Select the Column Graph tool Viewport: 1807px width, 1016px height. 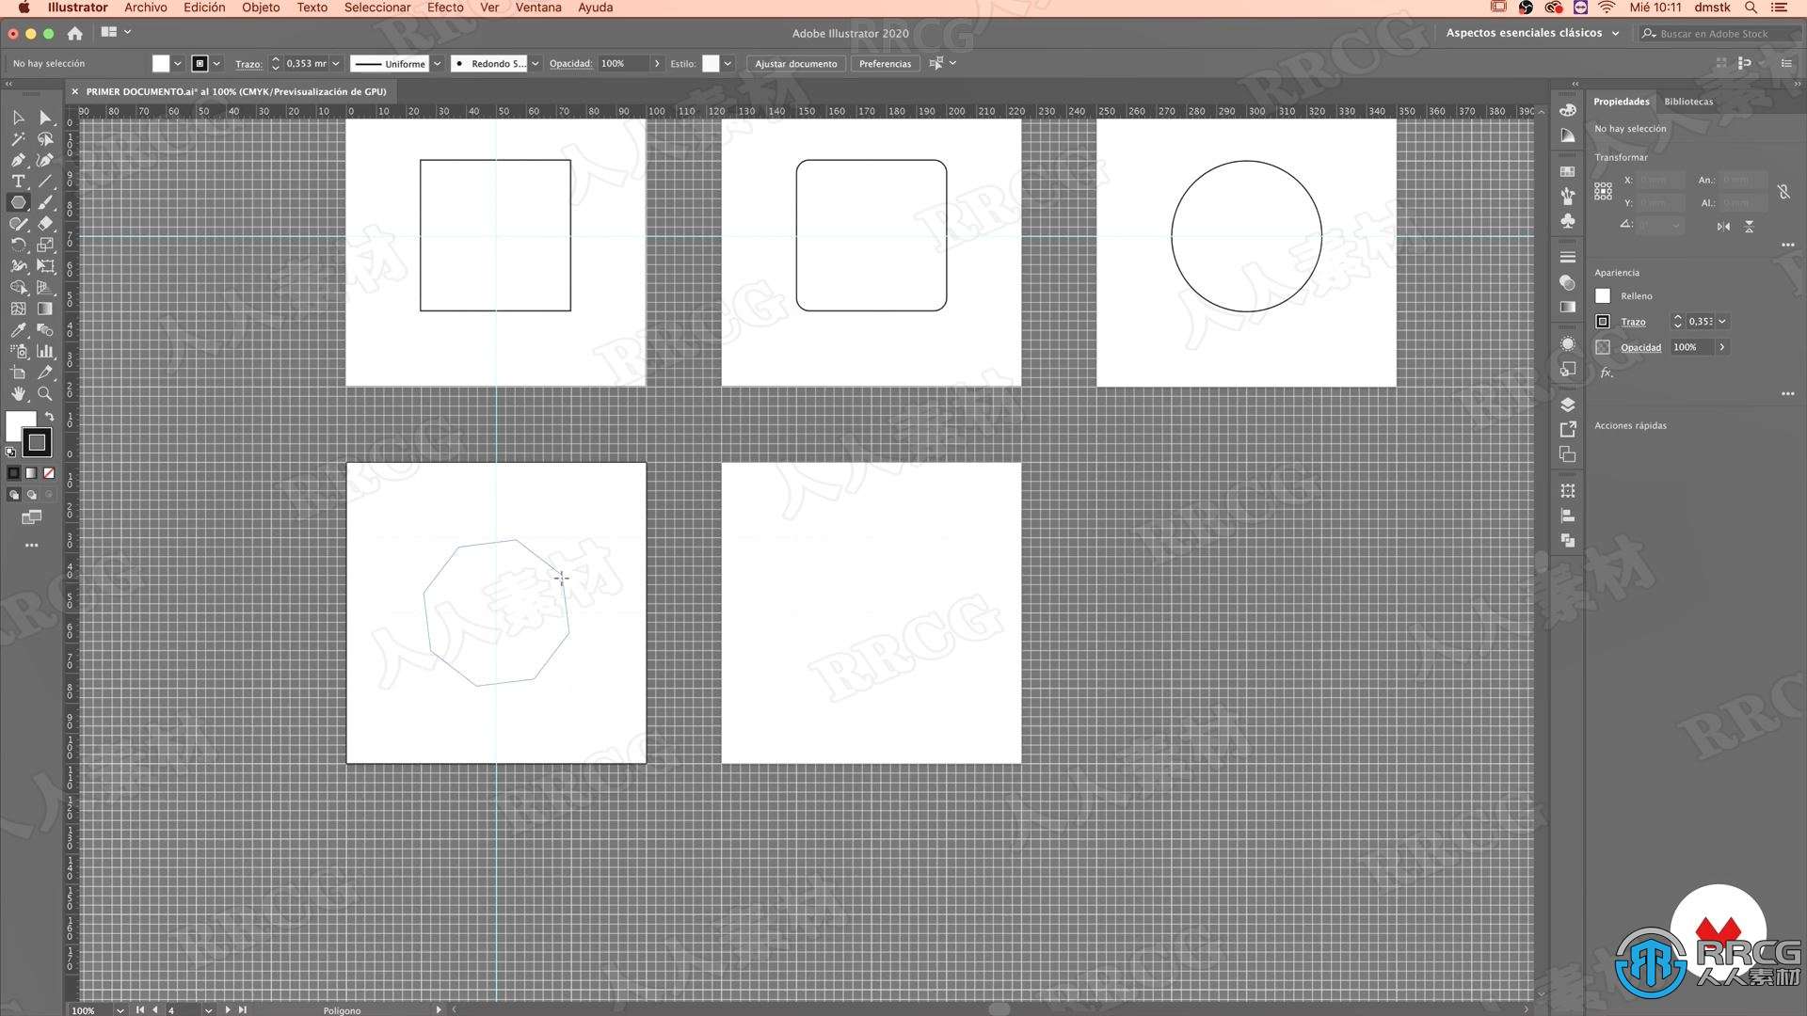(45, 351)
